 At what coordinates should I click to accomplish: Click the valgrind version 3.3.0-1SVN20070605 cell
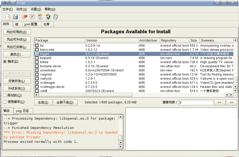[101, 75]
